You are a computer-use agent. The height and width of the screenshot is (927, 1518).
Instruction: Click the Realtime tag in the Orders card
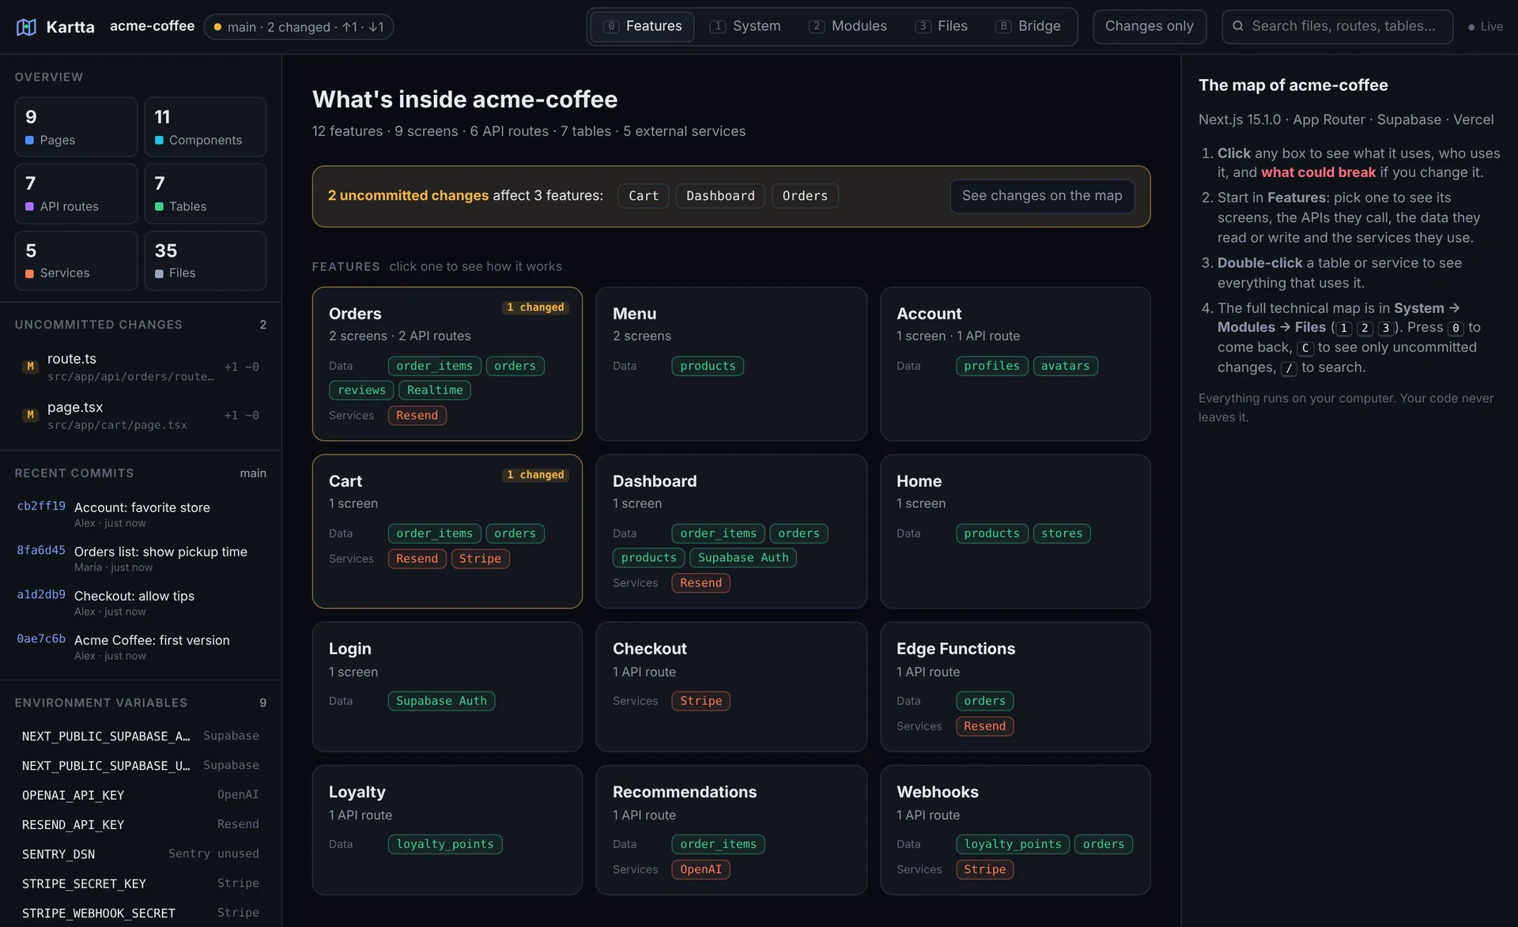pyautogui.click(x=435, y=390)
